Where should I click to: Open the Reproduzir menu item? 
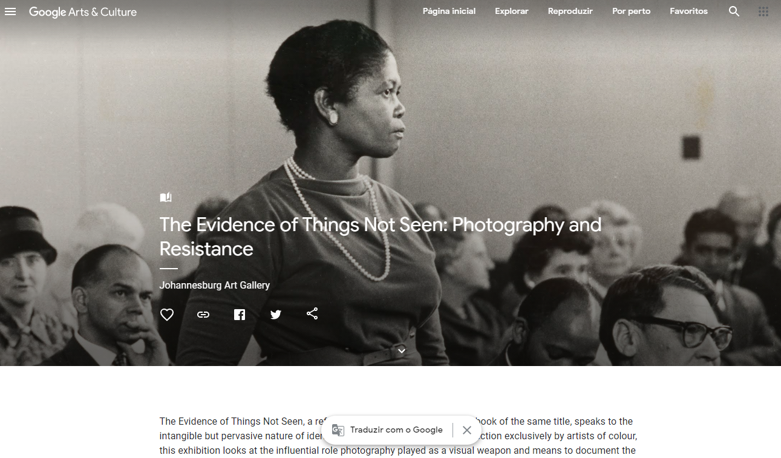coord(570,11)
